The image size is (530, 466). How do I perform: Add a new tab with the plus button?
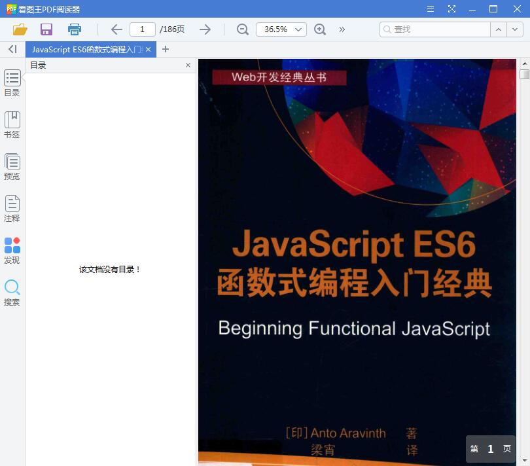point(166,49)
